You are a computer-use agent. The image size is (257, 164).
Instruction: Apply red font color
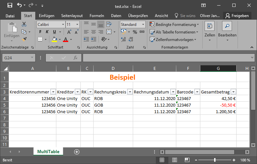coord(66,39)
